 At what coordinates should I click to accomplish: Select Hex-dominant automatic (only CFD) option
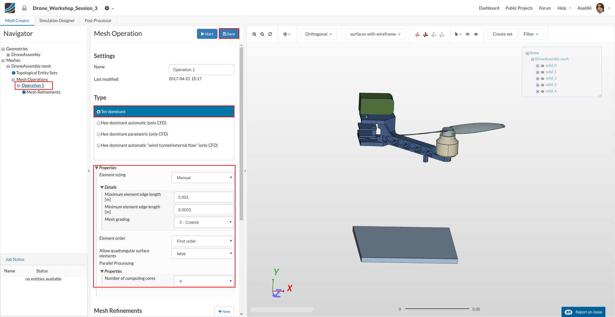(x=99, y=123)
